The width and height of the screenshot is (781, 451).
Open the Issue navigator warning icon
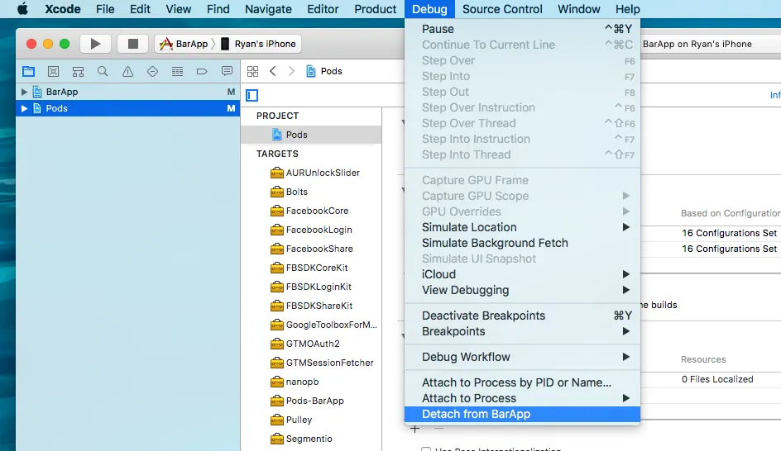[127, 71]
